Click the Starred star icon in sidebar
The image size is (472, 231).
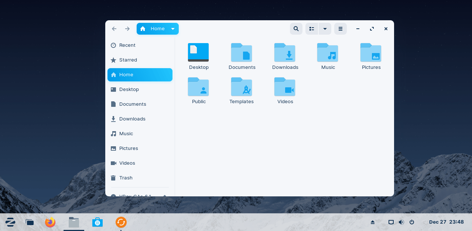(113, 60)
